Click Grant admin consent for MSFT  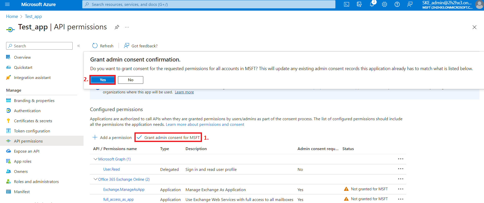[168, 137]
